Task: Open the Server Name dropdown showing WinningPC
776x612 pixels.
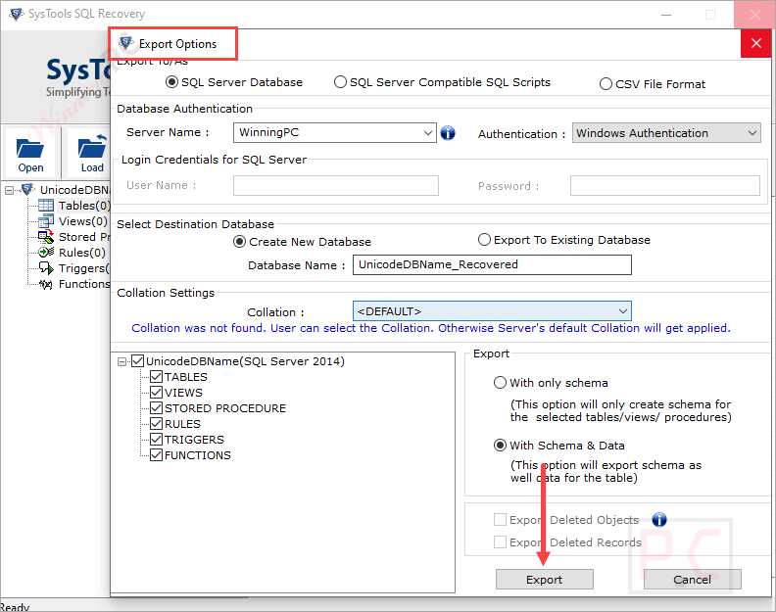Action: tap(334, 132)
